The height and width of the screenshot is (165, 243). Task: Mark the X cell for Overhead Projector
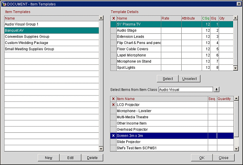click(x=114, y=129)
